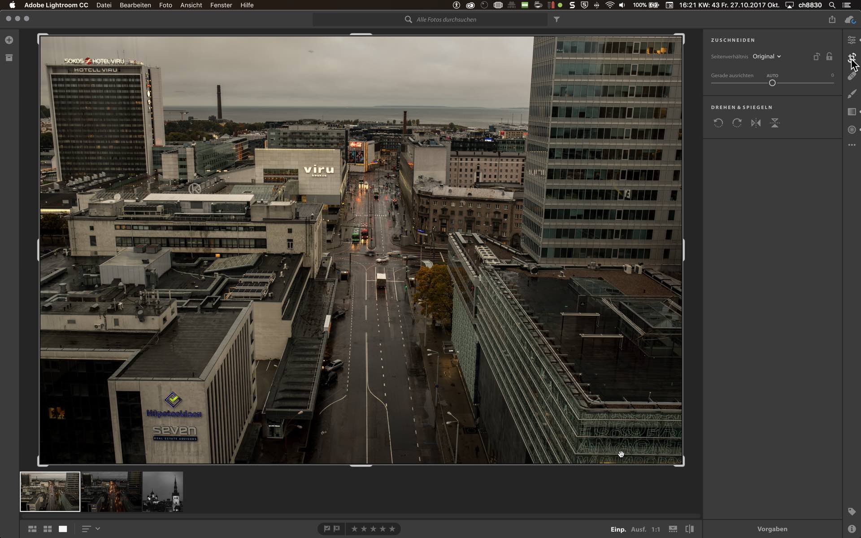Click Einp. fit zoom button
Viewport: 861px width, 538px height.
click(x=618, y=529)
